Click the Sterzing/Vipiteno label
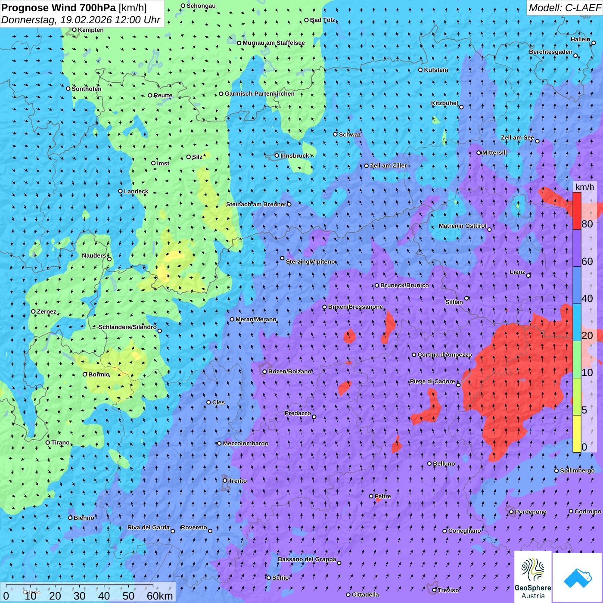Screen dimensions: 603x603 [x=310, y=261]
